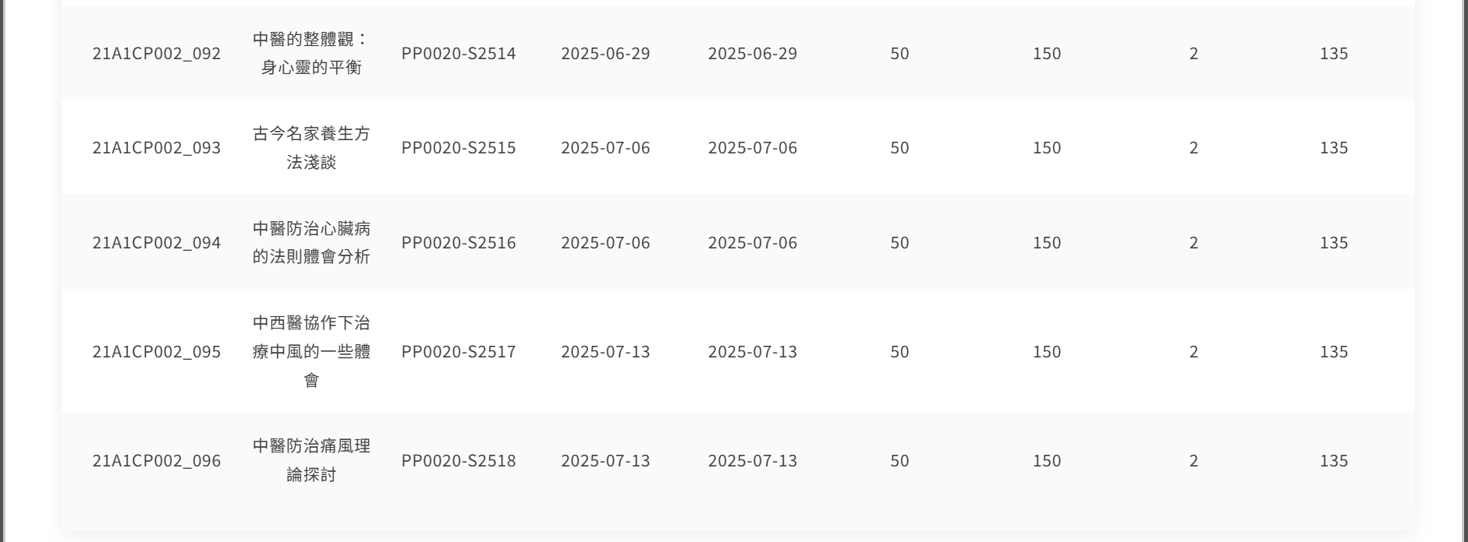Click the 150 value in the 21A1CP002_095 row
The image size is (1468, 542).
(x=1047, y=352)
